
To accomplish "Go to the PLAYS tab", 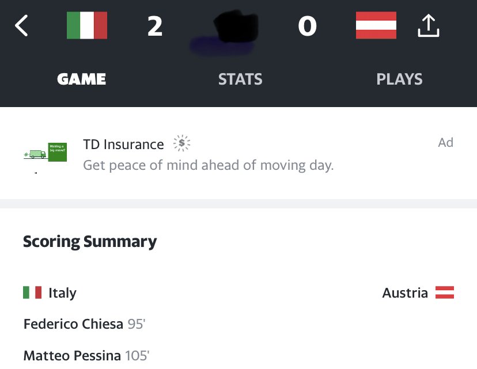I will coord(399,79).
